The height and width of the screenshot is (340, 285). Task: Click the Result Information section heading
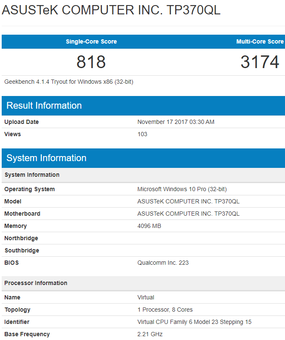(x=44, y=106)
